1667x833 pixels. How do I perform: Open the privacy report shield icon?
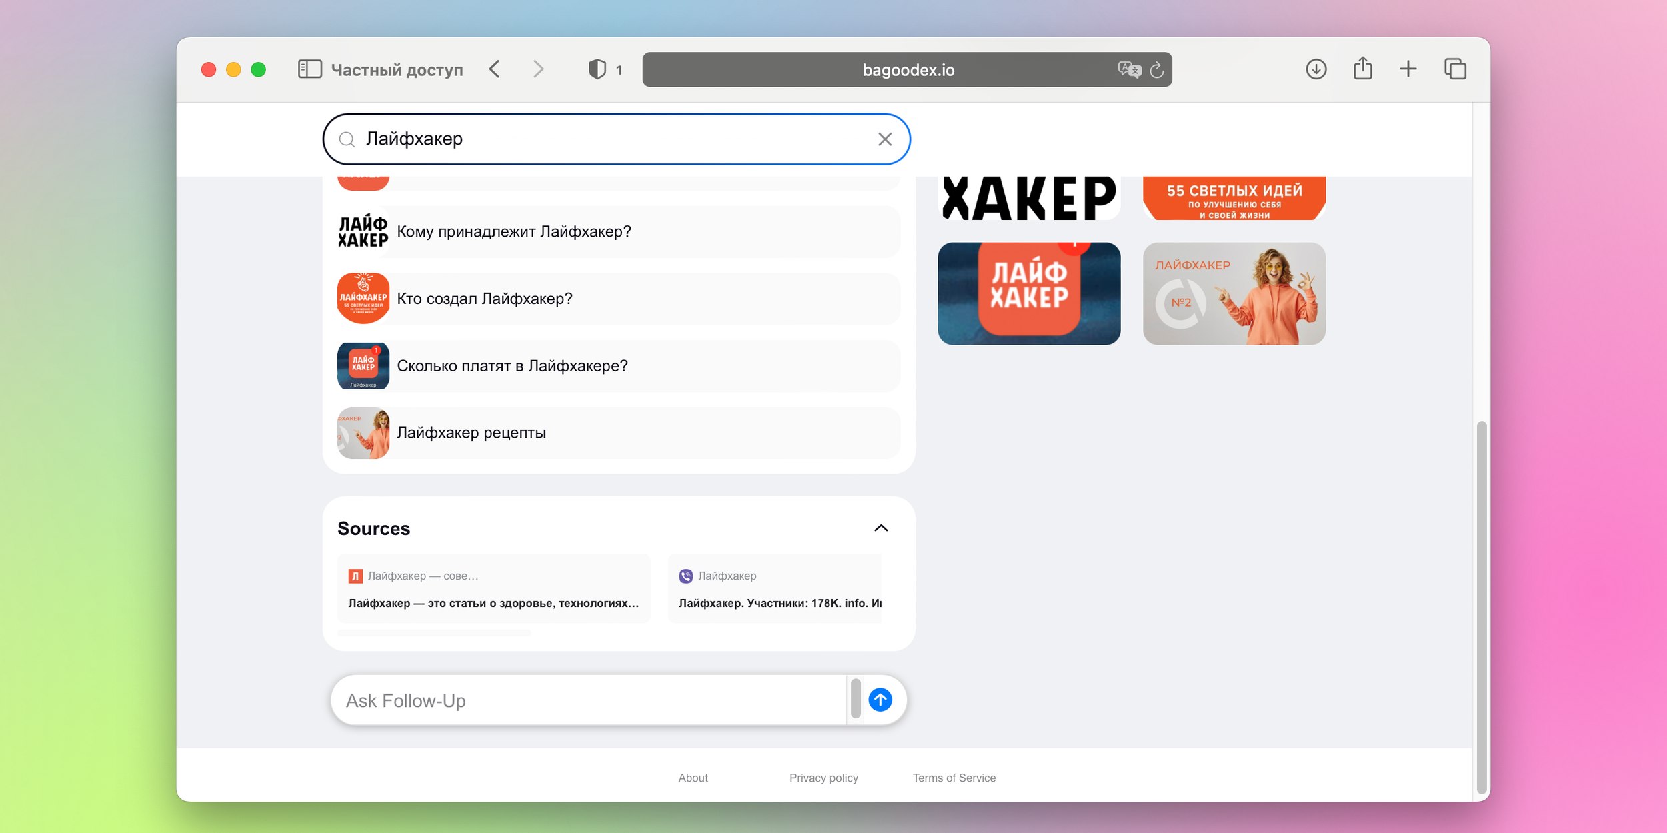[597, 69]
